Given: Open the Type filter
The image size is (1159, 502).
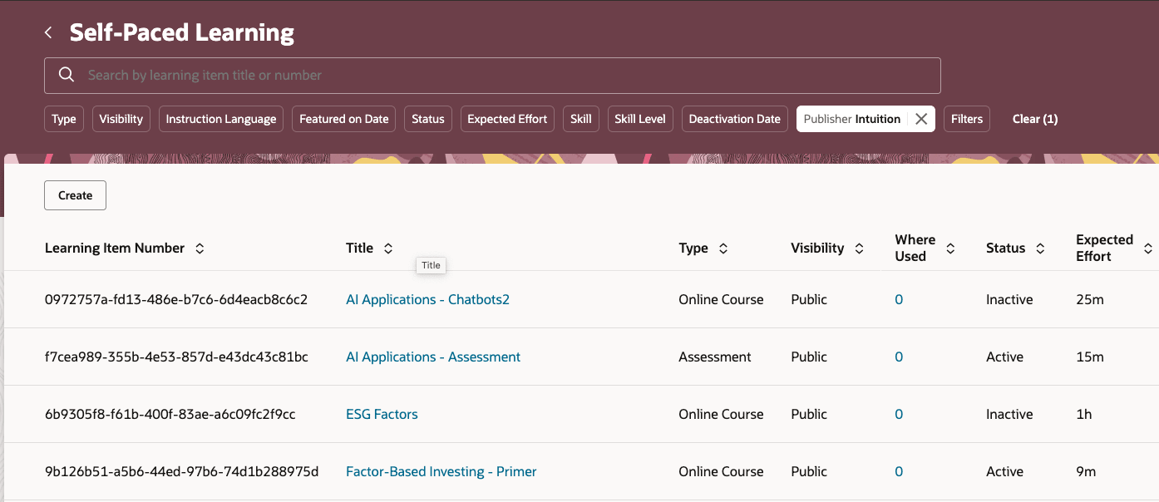Looking at the screenshot, I should pos(63,118).
